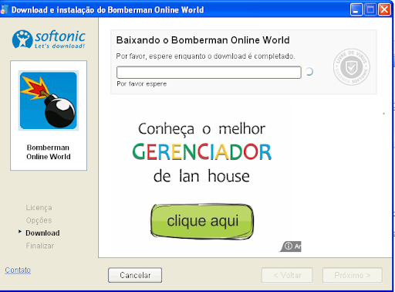Open the Contato link
The width and height of the screenshot is (395, 292).
point(18,270)
